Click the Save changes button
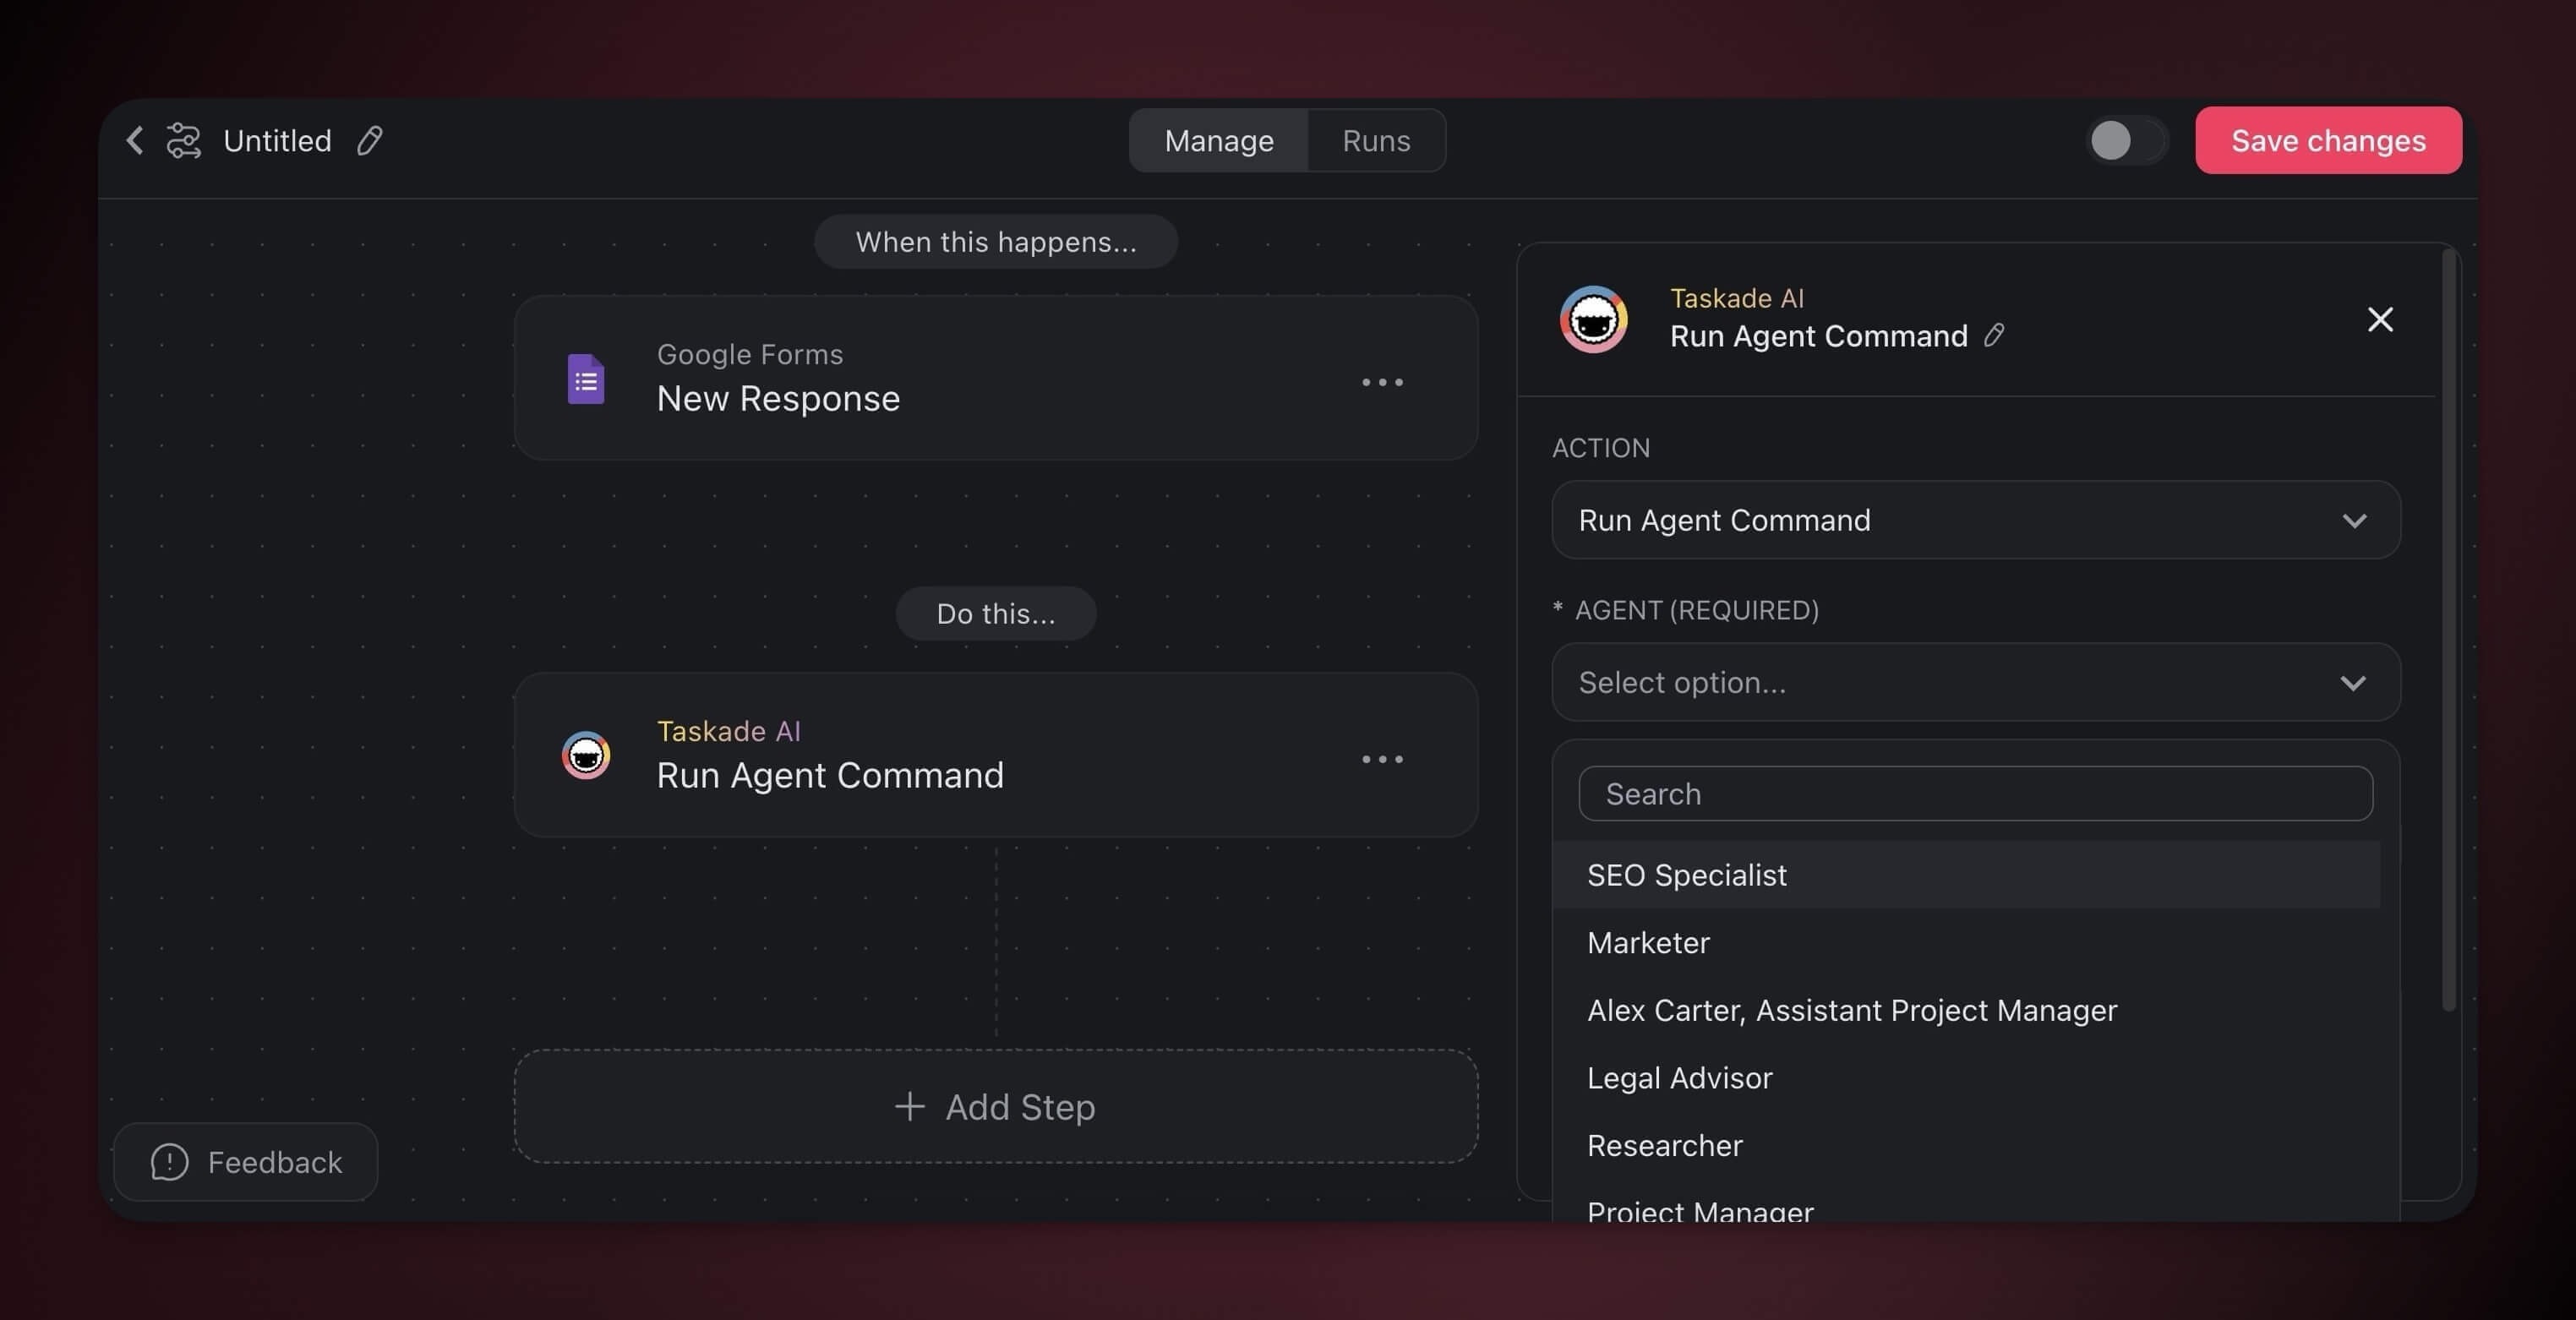2576x1320 pixels. pyautogui.click(x=2328, y=140)
